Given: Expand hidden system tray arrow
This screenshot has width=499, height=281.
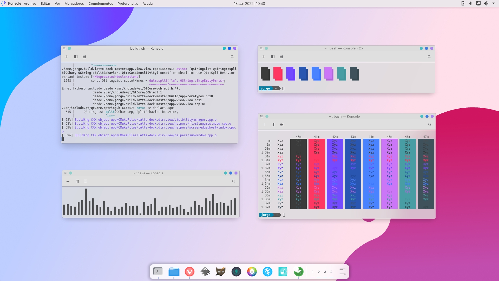Looking at the screenshot, I should tap(494, 3).
